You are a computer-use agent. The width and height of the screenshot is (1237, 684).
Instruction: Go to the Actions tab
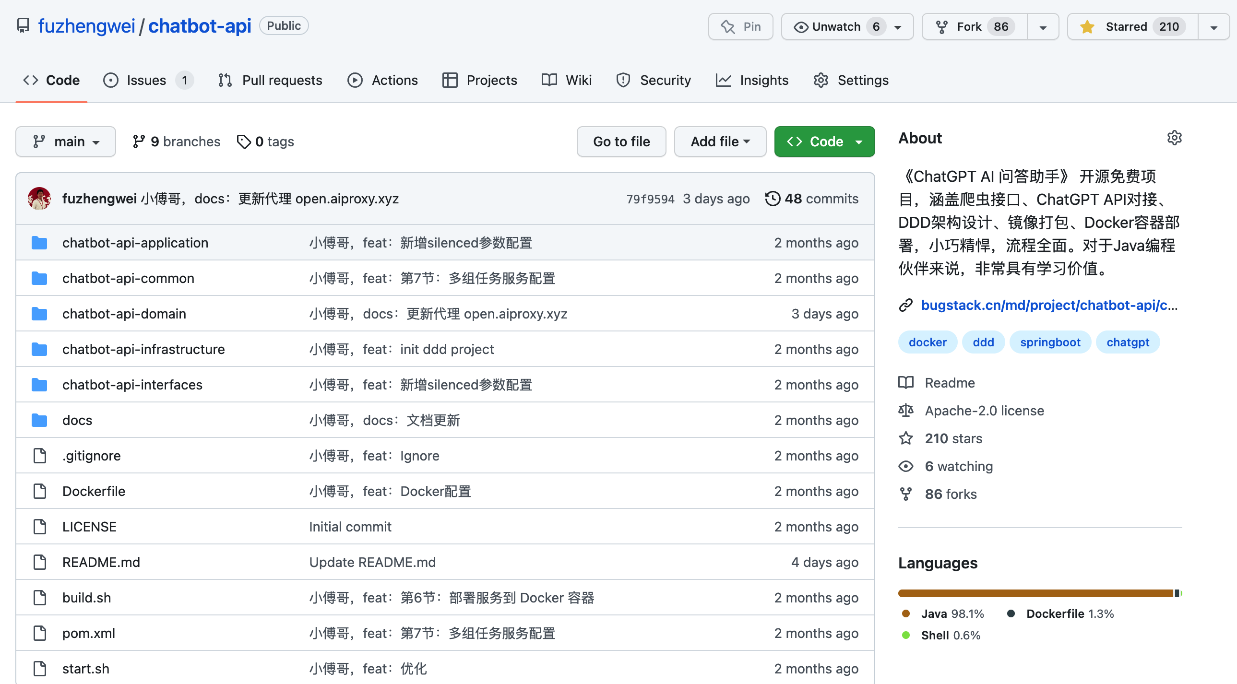click(382, 80)
